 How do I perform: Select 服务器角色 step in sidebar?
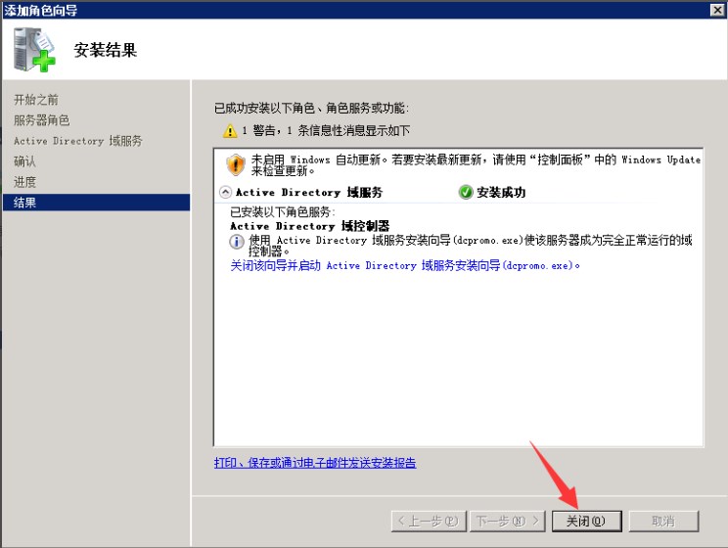[x=42, y=120]
